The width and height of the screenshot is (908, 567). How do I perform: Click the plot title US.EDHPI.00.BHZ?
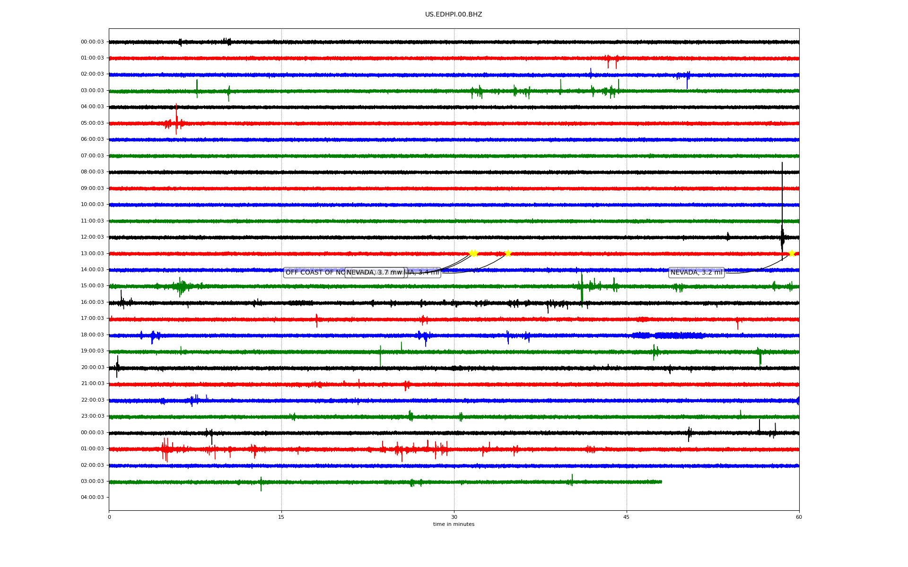(x=454, y=15)
